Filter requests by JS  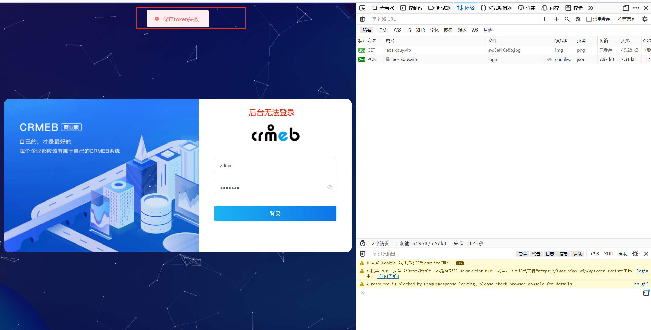pos(409,30)
